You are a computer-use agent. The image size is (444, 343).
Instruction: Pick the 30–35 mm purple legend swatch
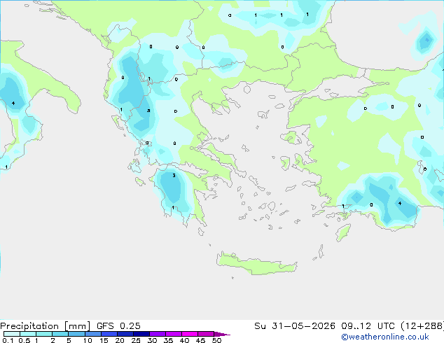[158, 334]
